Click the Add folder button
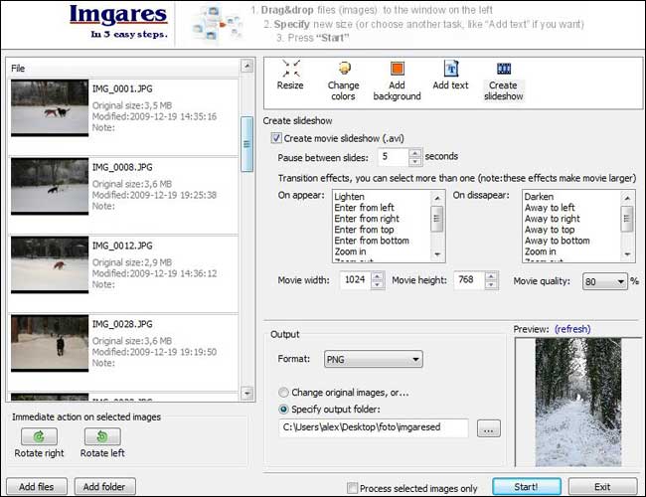 pos(104,487)
